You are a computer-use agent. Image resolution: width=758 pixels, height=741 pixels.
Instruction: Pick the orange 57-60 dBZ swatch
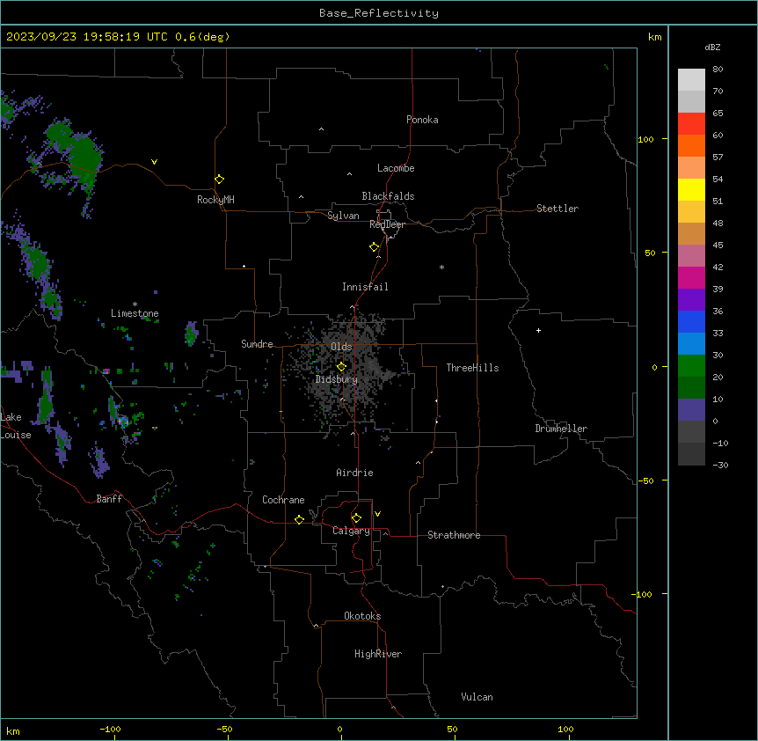(x=691, y=145)
